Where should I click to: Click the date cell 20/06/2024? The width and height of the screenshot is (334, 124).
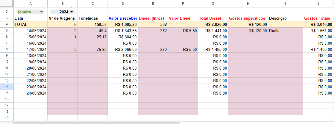(x=31, y=68)
